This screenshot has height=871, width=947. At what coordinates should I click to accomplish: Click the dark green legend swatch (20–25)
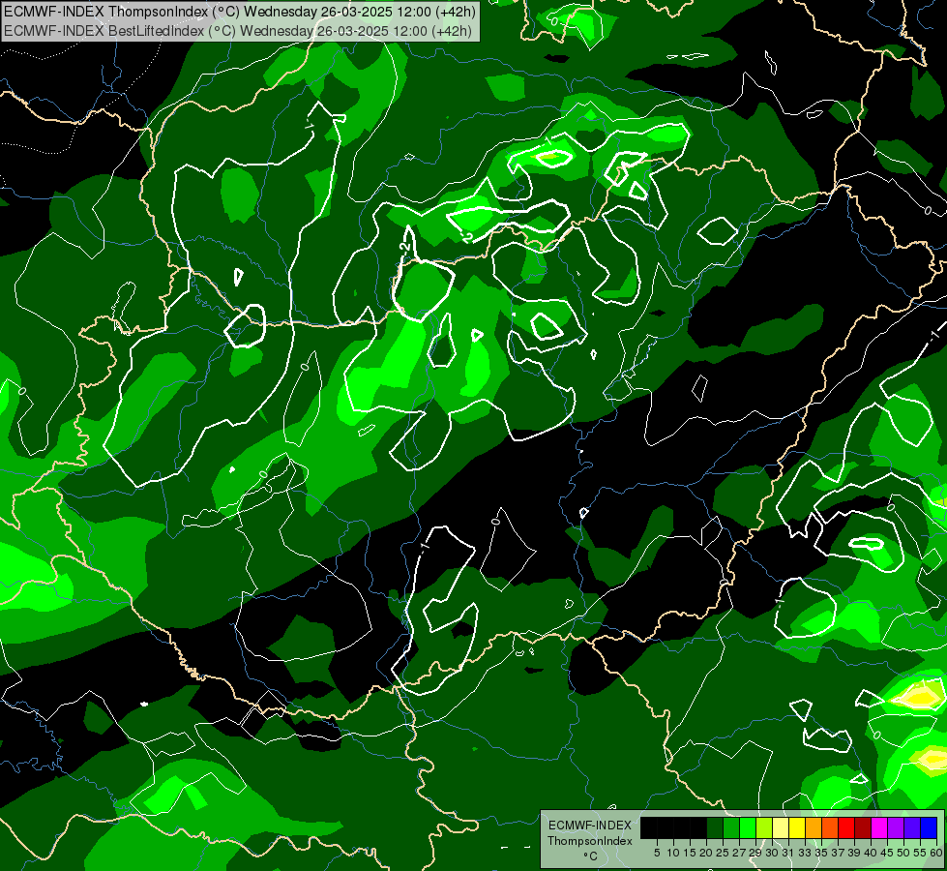coord(714,827)
